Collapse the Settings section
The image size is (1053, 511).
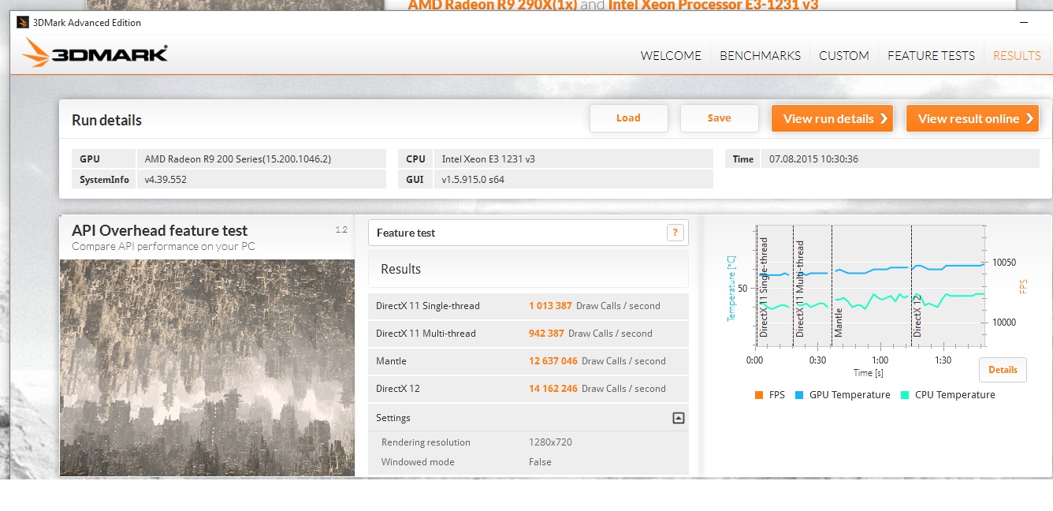[678, 418]
